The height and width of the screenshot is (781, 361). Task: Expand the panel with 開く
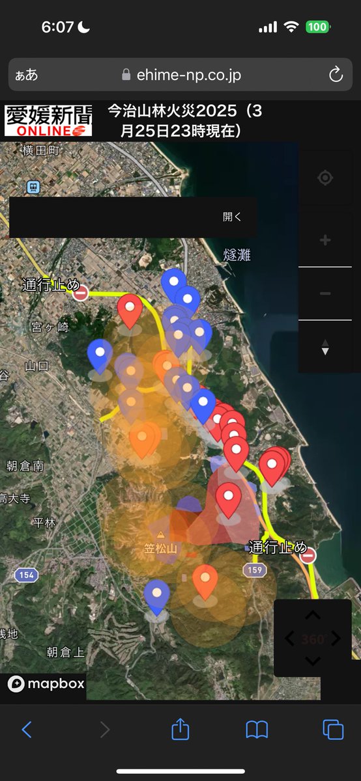point(232,217)
